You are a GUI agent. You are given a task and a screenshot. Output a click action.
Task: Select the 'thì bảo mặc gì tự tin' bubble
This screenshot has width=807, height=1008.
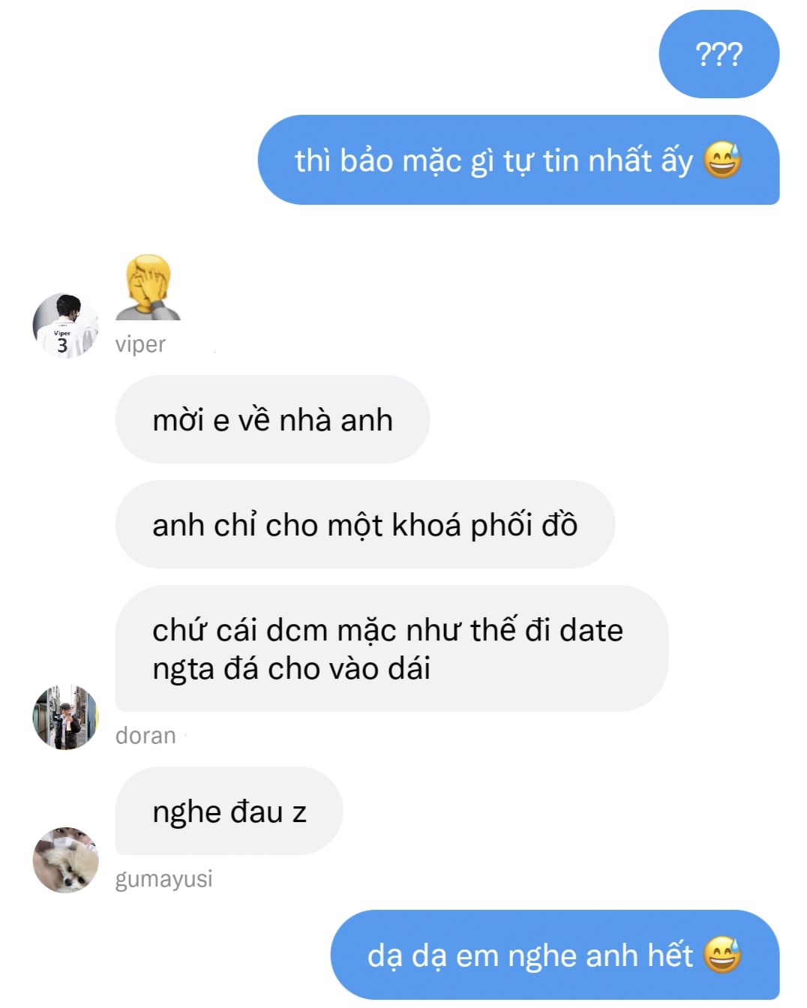tap(519, 160)
